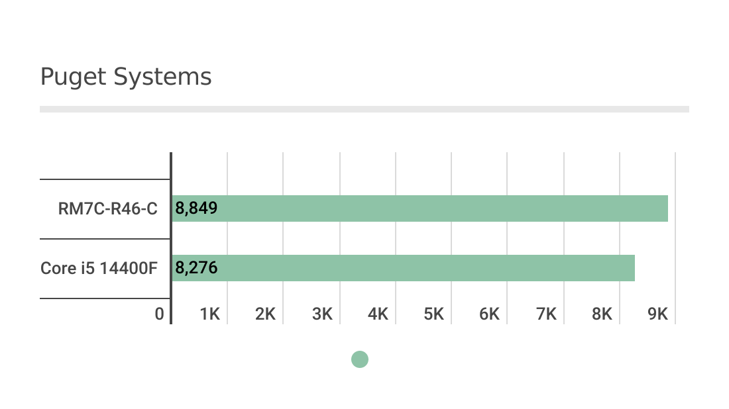
Task: Click the Puget Systems chart title
Action: tap(126, 77)
